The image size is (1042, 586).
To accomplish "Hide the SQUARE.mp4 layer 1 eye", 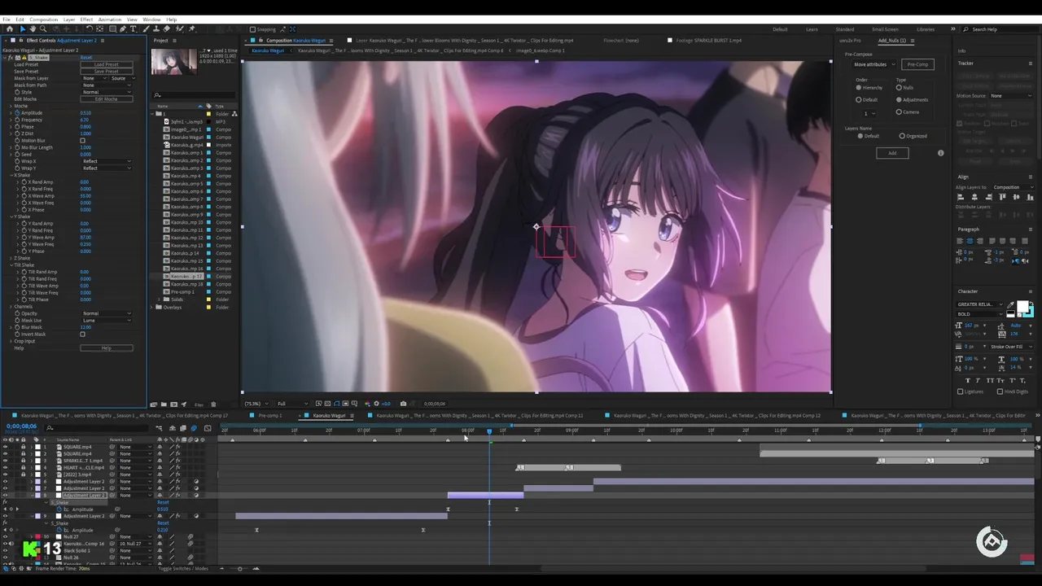I will 6,447.
